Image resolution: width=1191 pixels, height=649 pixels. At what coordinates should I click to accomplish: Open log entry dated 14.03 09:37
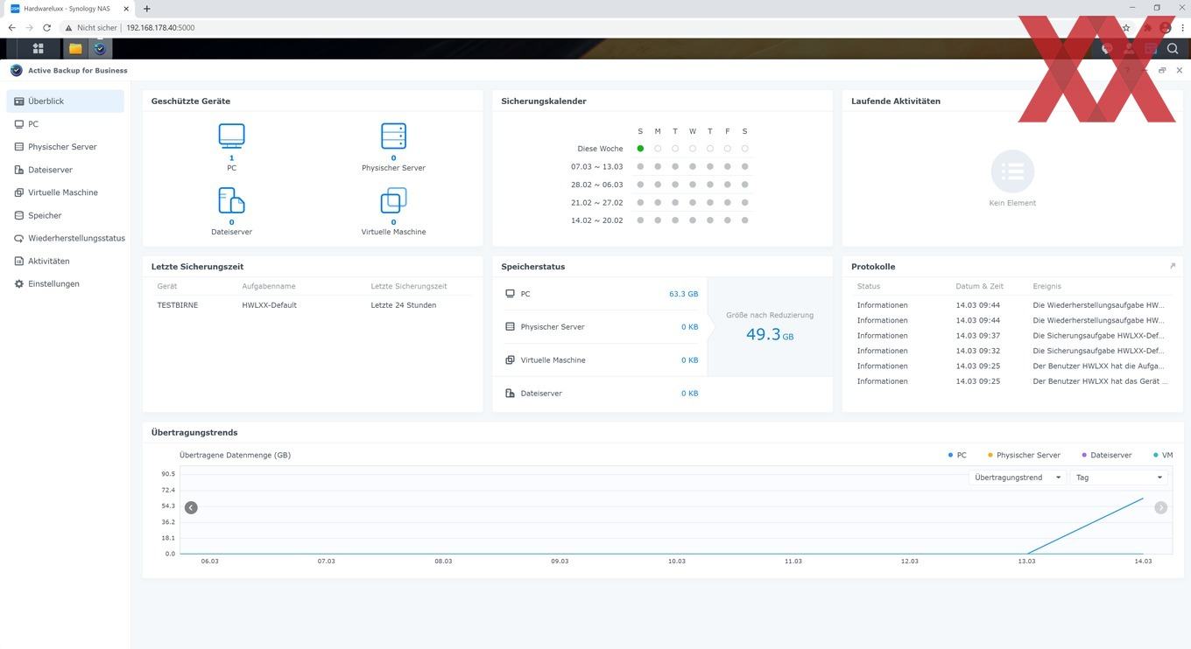click(1012, 336)
